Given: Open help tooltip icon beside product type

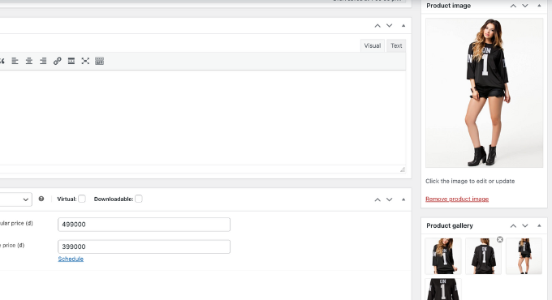Looking at the screenshot, I should click(41, 199).
